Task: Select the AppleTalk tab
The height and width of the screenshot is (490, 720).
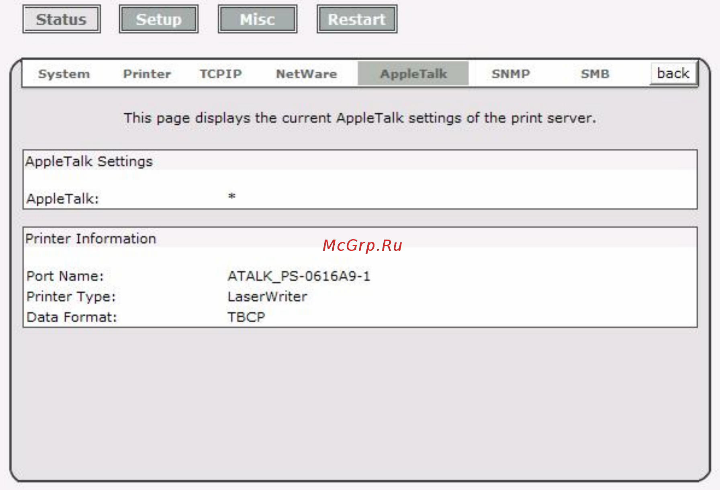Action: pyautogui.click(x=413, y=74)
